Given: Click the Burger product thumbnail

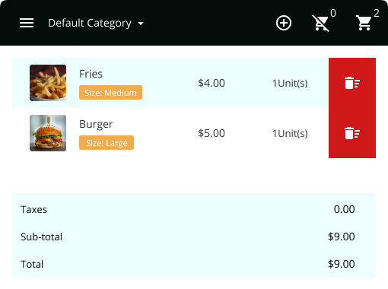Looking at the screenshot, I should pos(48,133).
